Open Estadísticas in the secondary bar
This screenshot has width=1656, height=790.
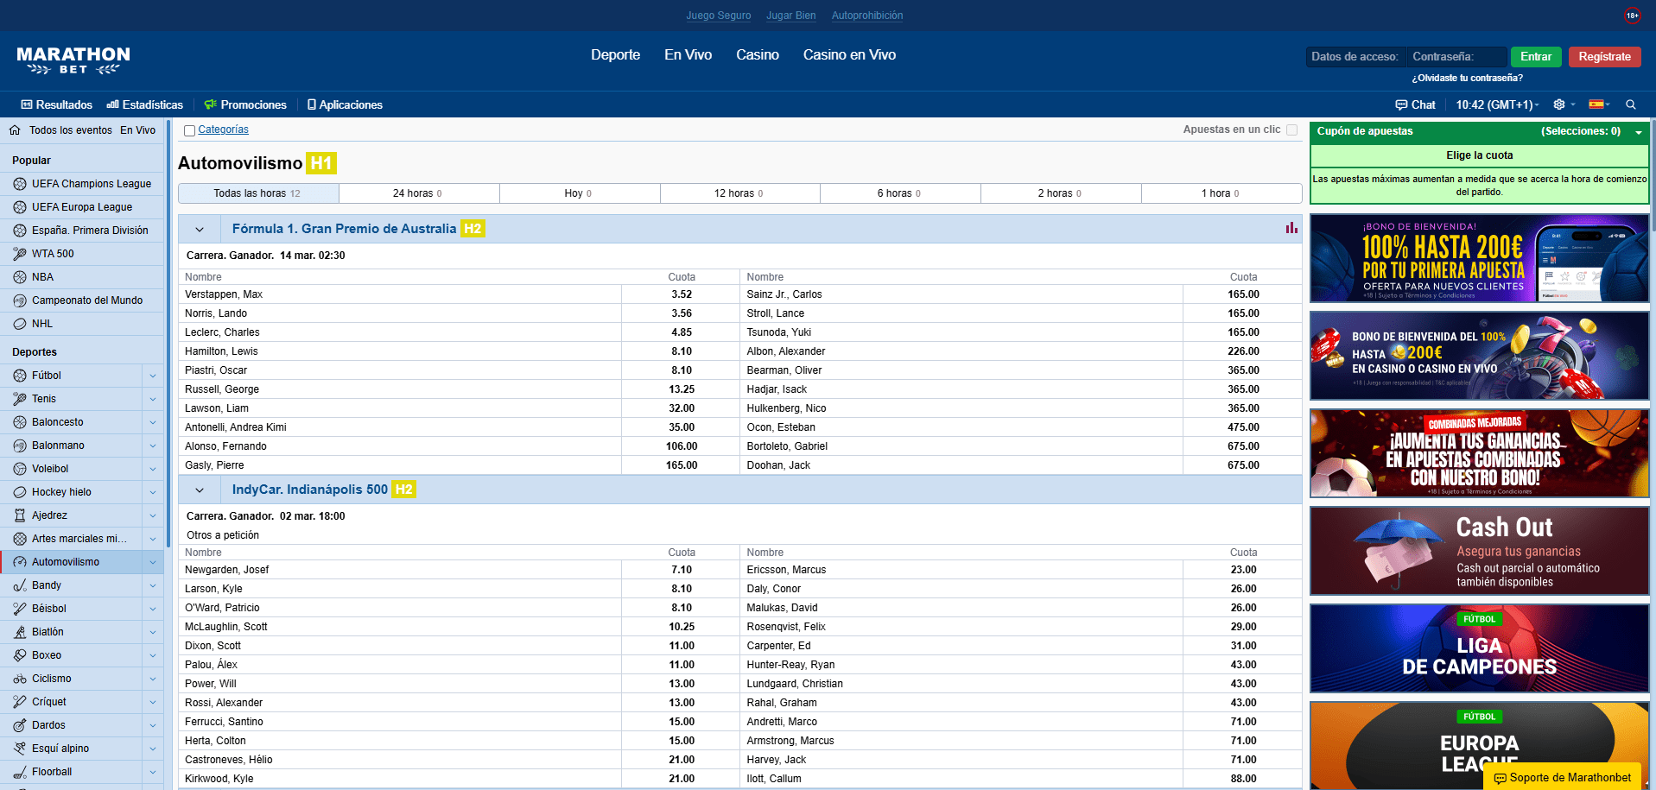[x=144, y=104]
